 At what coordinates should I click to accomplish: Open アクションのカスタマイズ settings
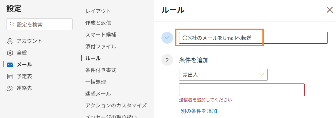[116, 106]
